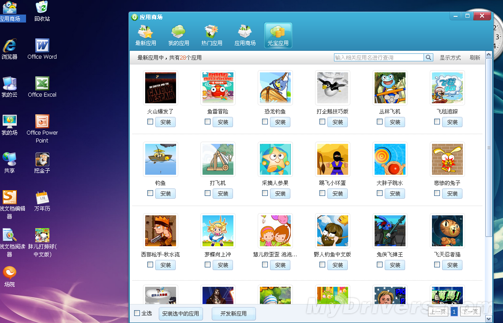Tick the checkbox for 丛林飞机

380,121
